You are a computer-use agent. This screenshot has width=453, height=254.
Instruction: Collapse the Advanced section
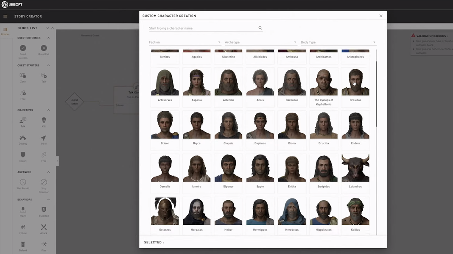pyautogui.click(x=48, y=172)
